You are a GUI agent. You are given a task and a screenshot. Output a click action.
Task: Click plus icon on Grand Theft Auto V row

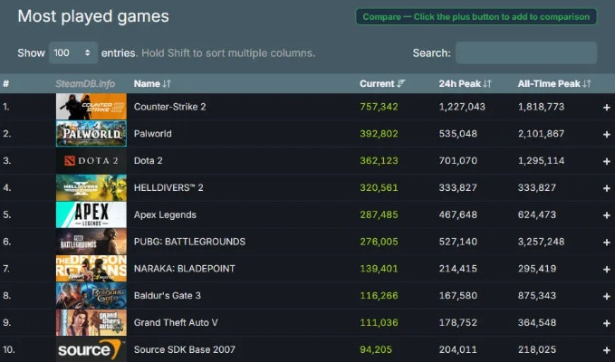pyautogui.click(x=607, y=323)
